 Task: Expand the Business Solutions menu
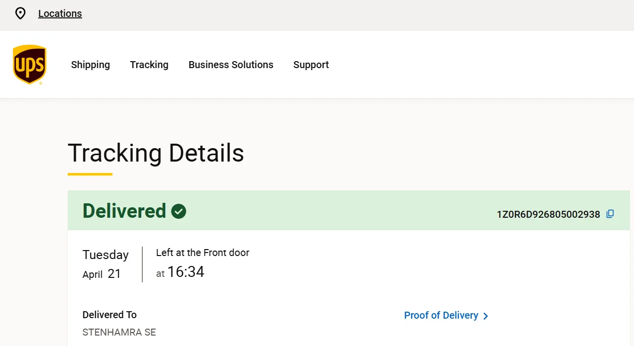coord(231,65)
